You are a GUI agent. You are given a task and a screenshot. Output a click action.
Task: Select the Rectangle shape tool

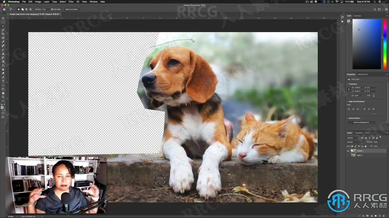3,89
